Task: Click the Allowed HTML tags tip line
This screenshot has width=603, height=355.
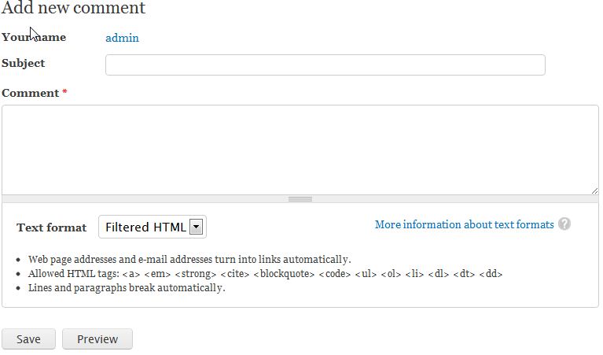Action: [x=265, y=274]
